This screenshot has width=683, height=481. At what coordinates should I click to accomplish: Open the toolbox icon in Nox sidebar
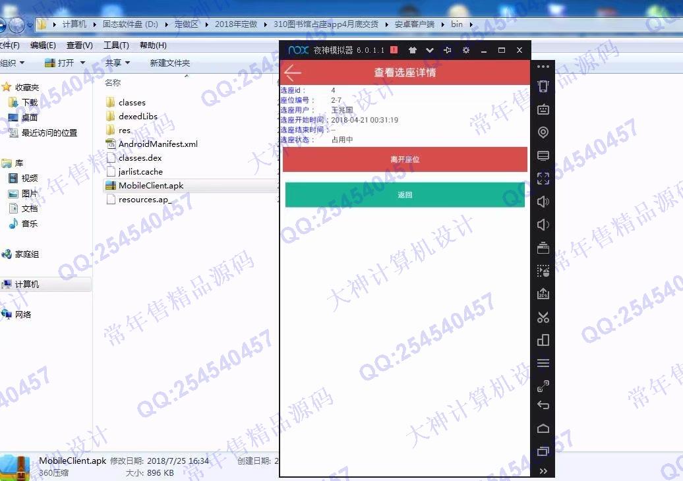point(543,248)
